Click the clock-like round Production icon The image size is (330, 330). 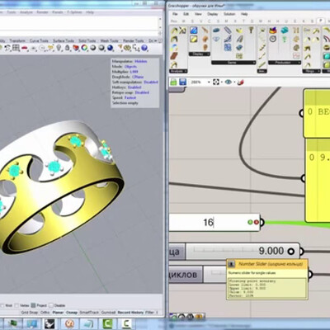[272, 39]
